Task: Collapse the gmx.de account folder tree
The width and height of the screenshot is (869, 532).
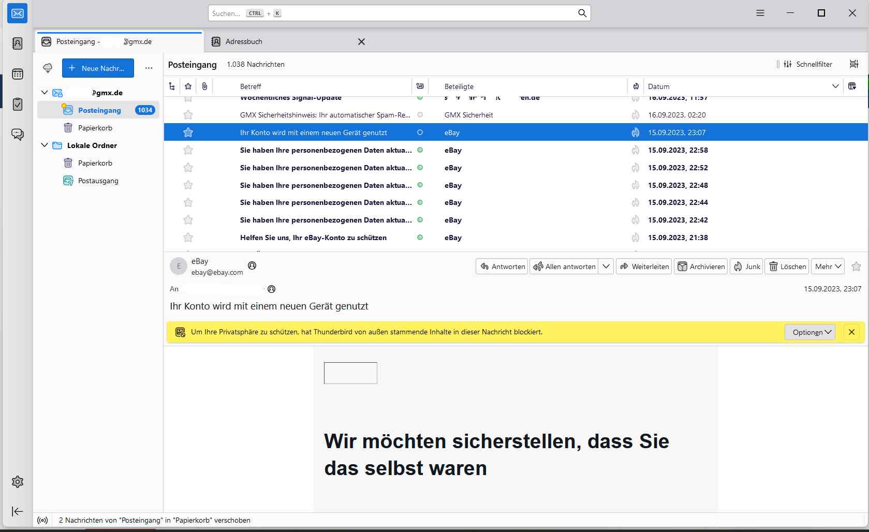Action: [45, 93]
